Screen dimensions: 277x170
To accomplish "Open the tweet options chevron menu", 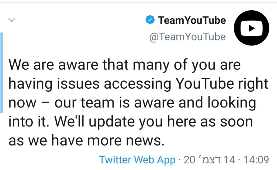I will (x=11, y=20).
